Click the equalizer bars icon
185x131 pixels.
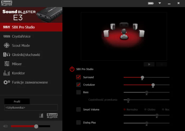[x=7, y=73]
